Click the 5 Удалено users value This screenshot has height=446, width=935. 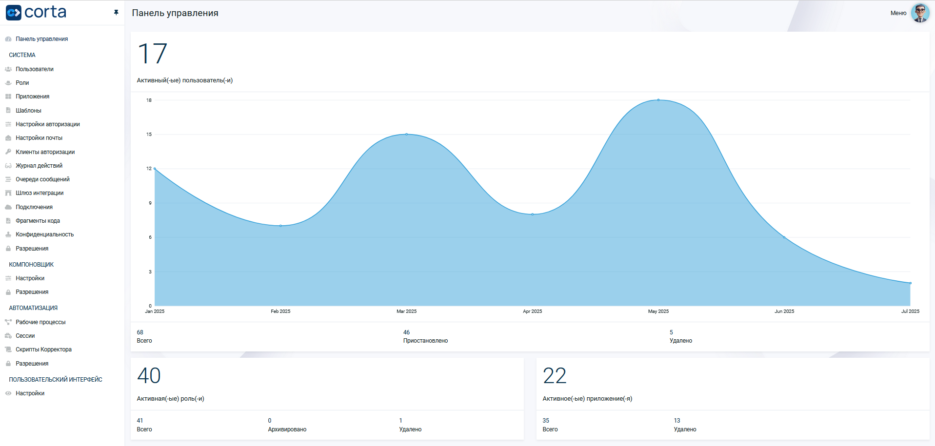coord(671,332)
